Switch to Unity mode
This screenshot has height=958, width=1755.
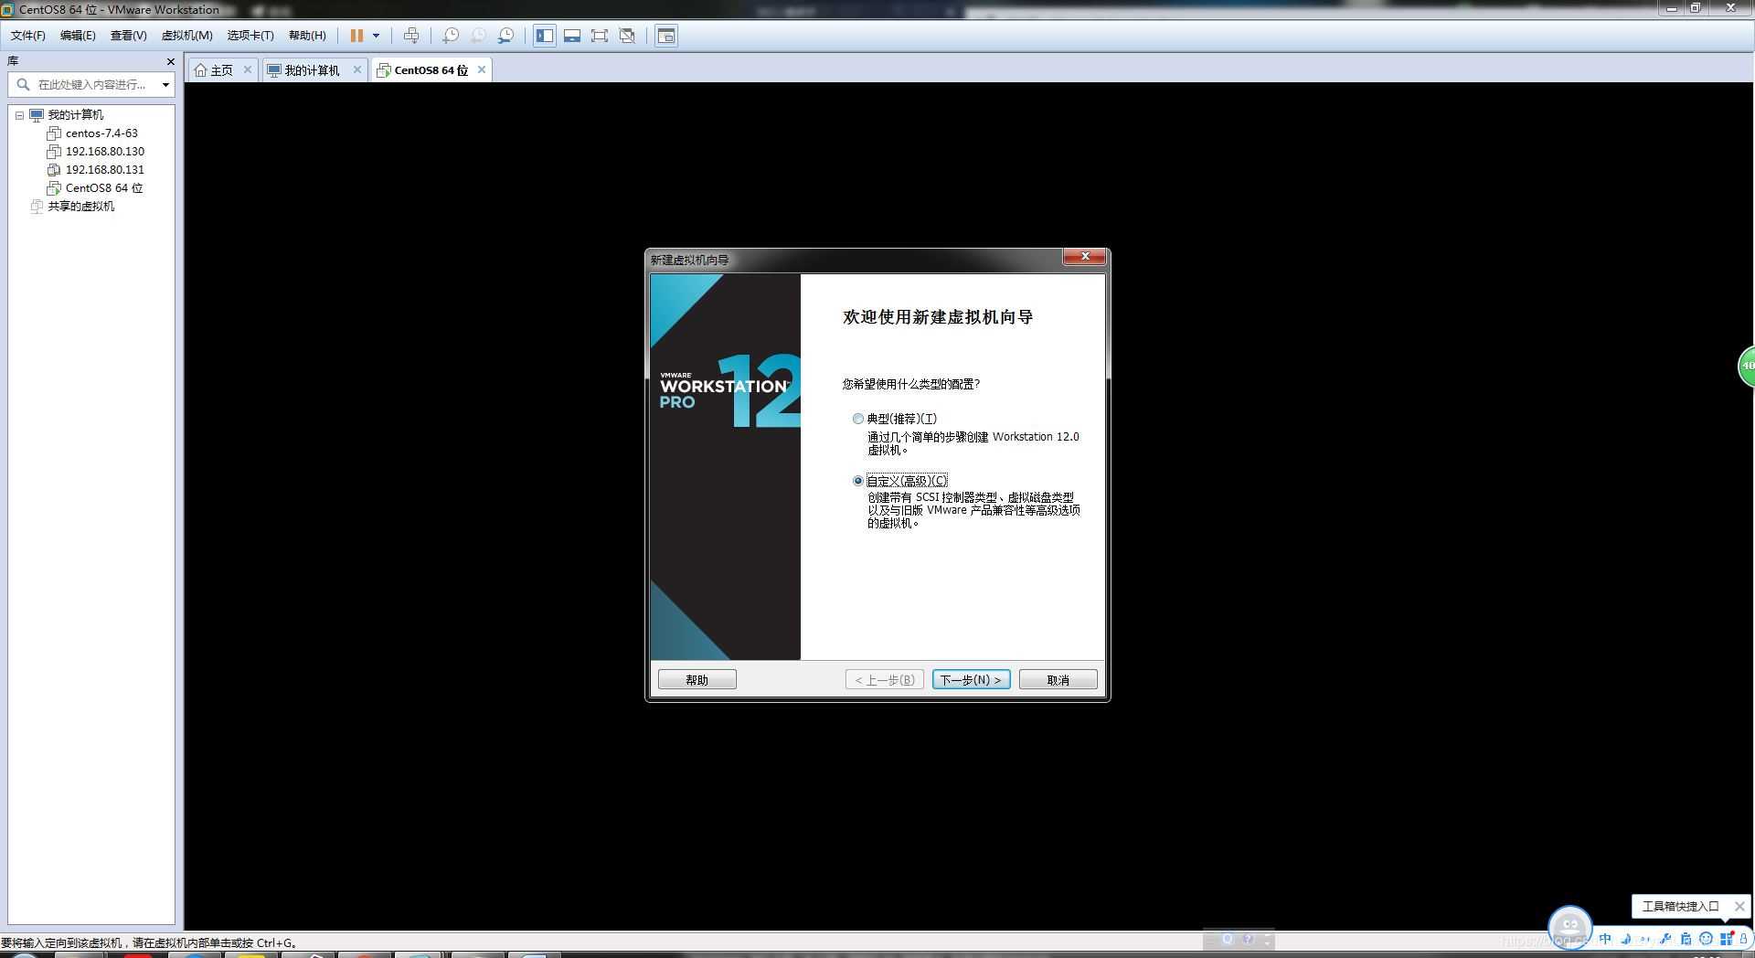tap(627, 36)
